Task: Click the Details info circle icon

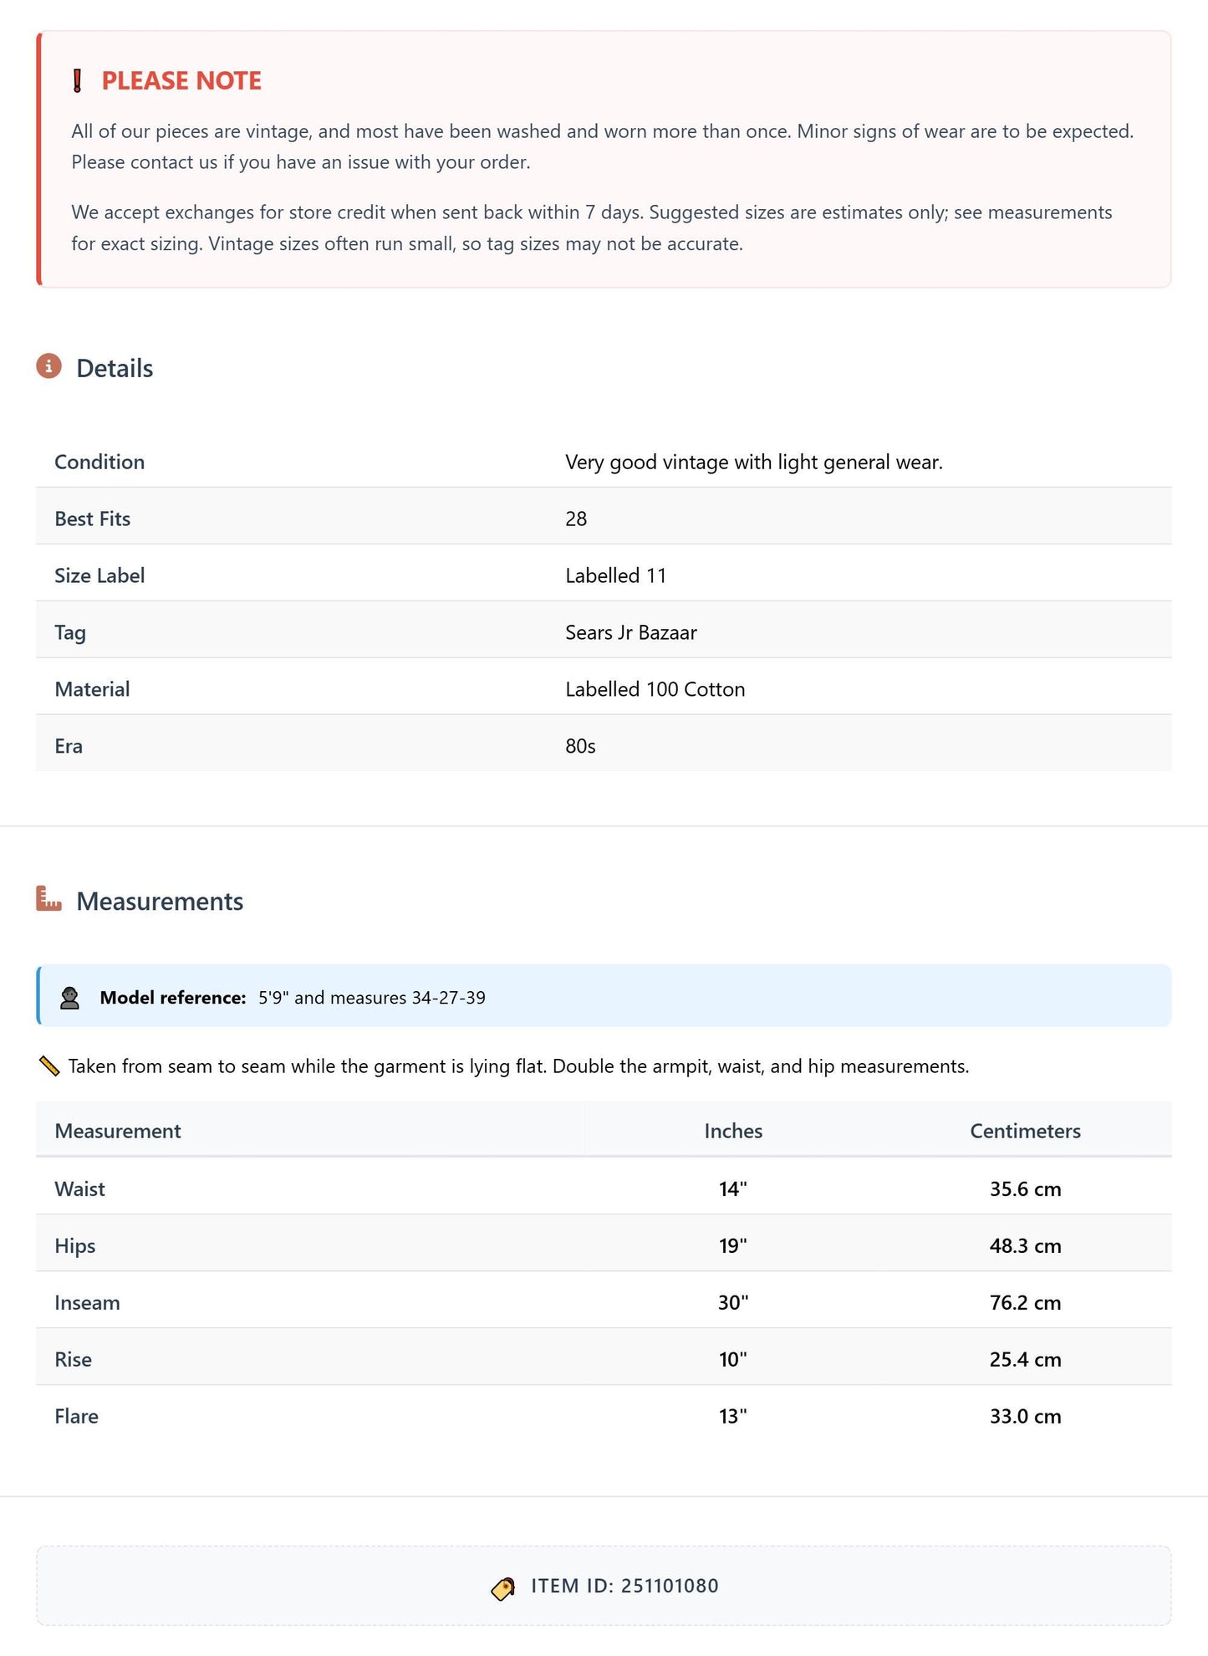Action: (49, 366)
